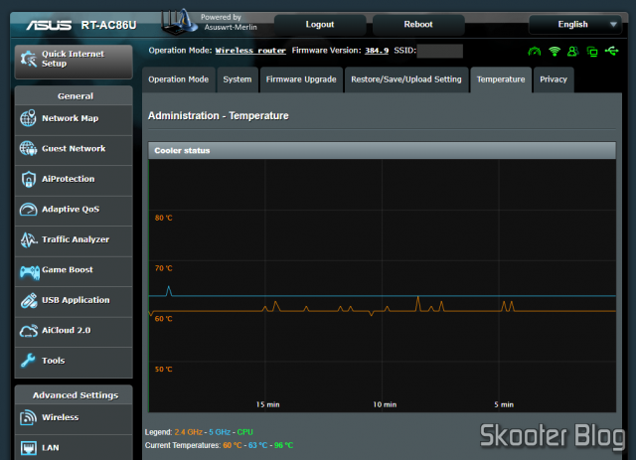Click the Traffic Analyzer chart icon
The height and width of the screenshot is (460, 636).
coord(29,239)
